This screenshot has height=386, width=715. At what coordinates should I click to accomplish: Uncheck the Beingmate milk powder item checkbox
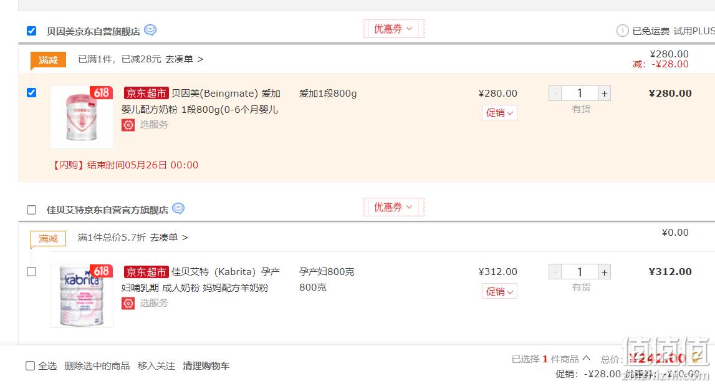coord(31,93)
